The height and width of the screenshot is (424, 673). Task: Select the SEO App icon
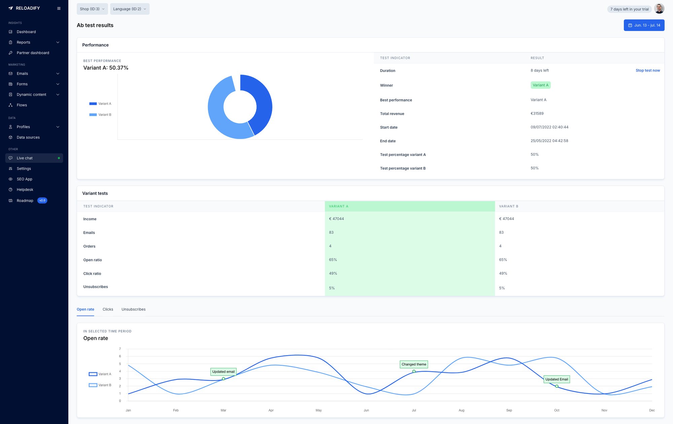(10, 179)
